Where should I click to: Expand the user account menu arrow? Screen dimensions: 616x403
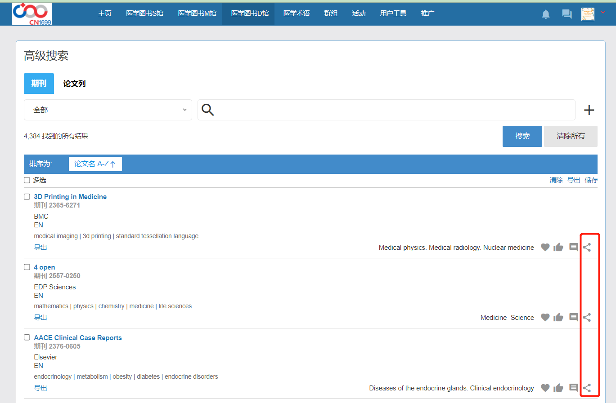click(x=603, y=13)
